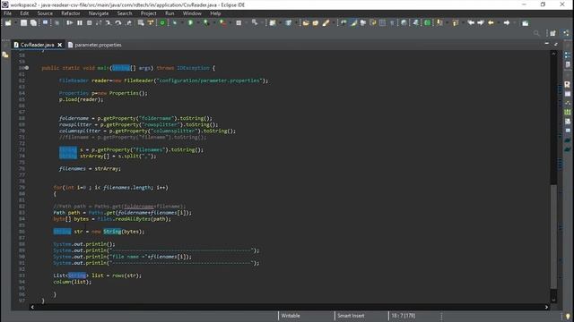Click the Next Annotation arrow icon

[439, 23]
